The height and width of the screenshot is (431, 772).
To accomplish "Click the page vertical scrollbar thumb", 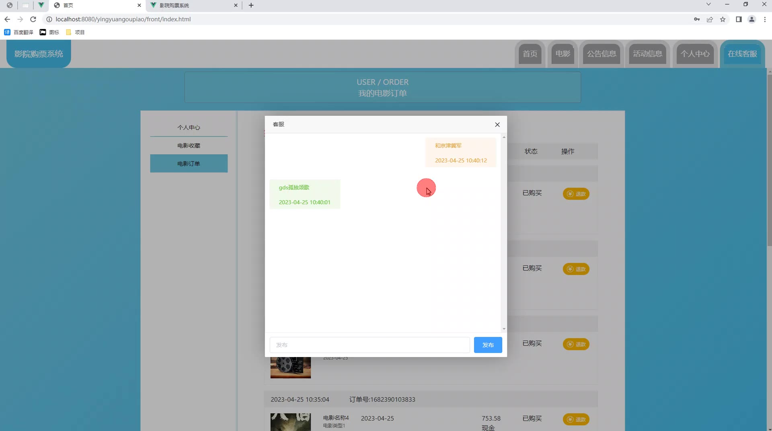I will point(770,160).
